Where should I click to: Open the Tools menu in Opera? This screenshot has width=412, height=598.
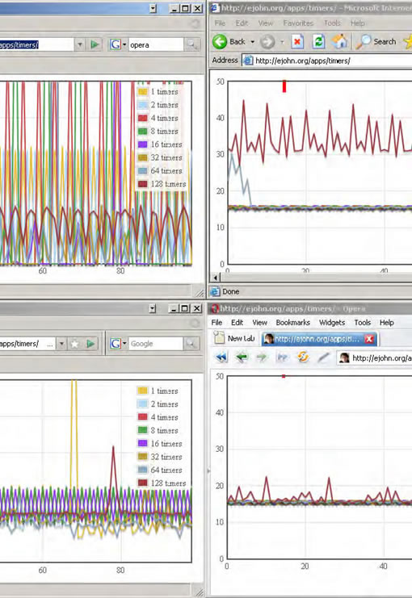[x=363, y=323]
